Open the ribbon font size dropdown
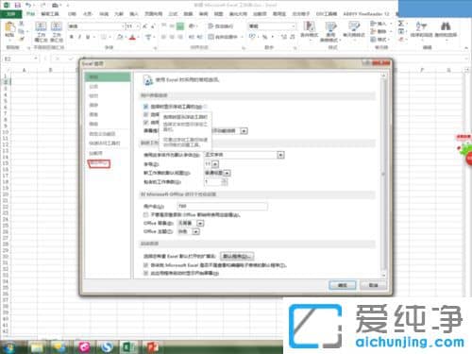472x354 pixels. pos(138,26)
